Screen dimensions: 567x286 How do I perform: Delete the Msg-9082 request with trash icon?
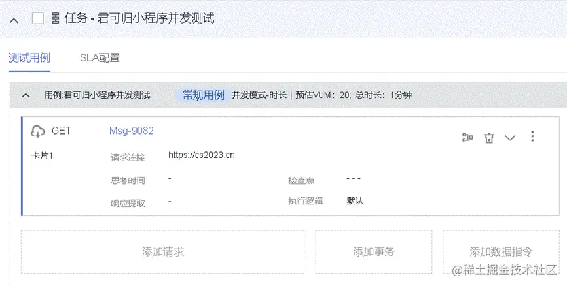click(x=489, y=138)
